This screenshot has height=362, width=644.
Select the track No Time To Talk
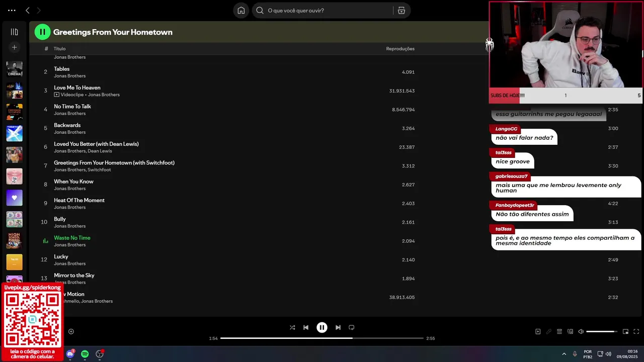(72, 107)
